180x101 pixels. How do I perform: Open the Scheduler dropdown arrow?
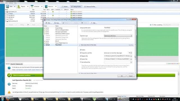(42, 6)
